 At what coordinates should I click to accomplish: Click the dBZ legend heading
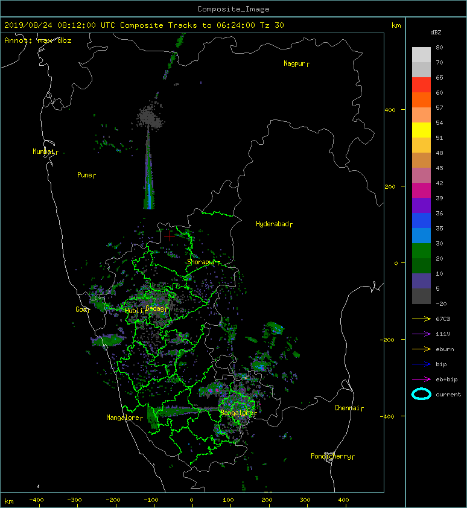[436, 33]
